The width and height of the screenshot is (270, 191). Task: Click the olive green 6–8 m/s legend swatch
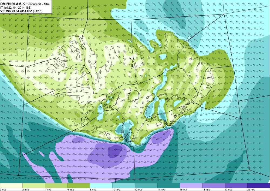click(79, 186)
